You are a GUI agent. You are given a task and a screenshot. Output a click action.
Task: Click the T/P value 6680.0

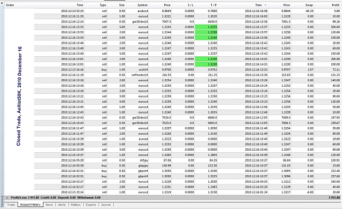click(213, 118)
